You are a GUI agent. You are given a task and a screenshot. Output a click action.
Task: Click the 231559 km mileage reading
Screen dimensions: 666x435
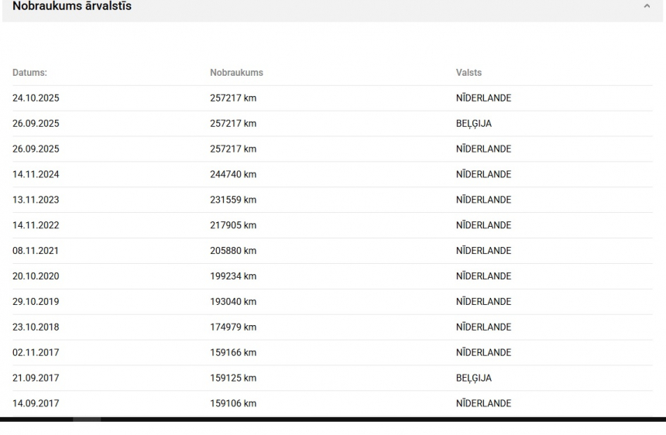pyautogui.click(x=233, y=200)
